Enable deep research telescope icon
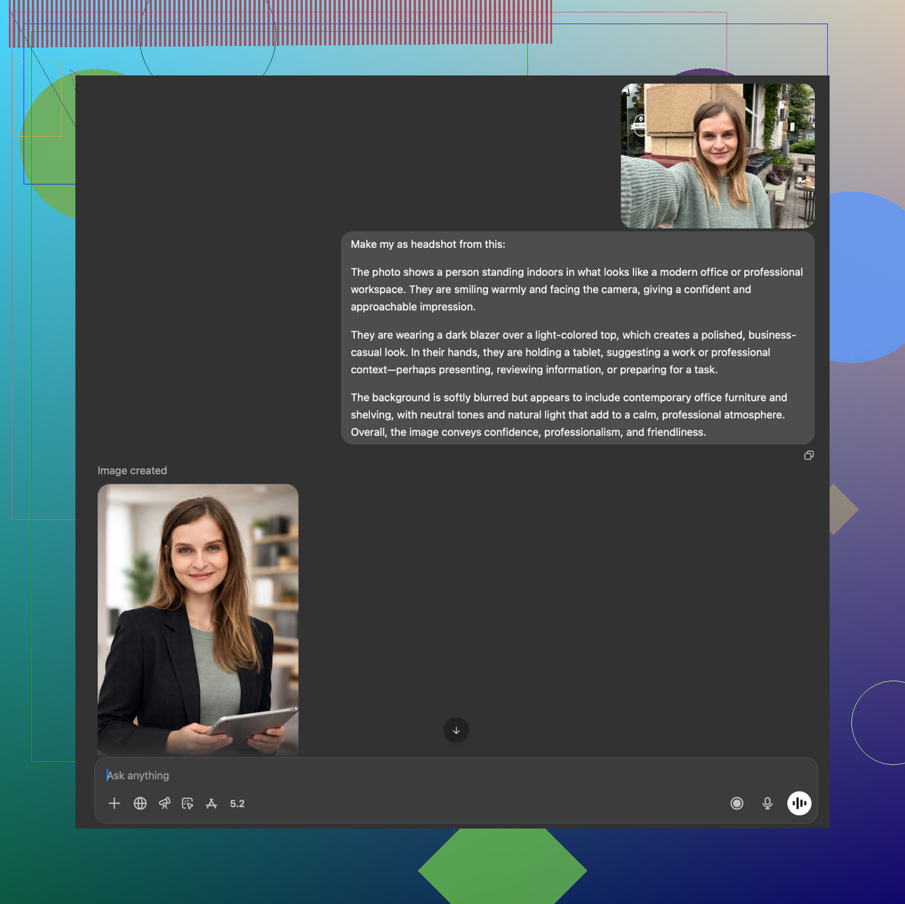Viewport: 905px width, 904px height. (164, 803)
